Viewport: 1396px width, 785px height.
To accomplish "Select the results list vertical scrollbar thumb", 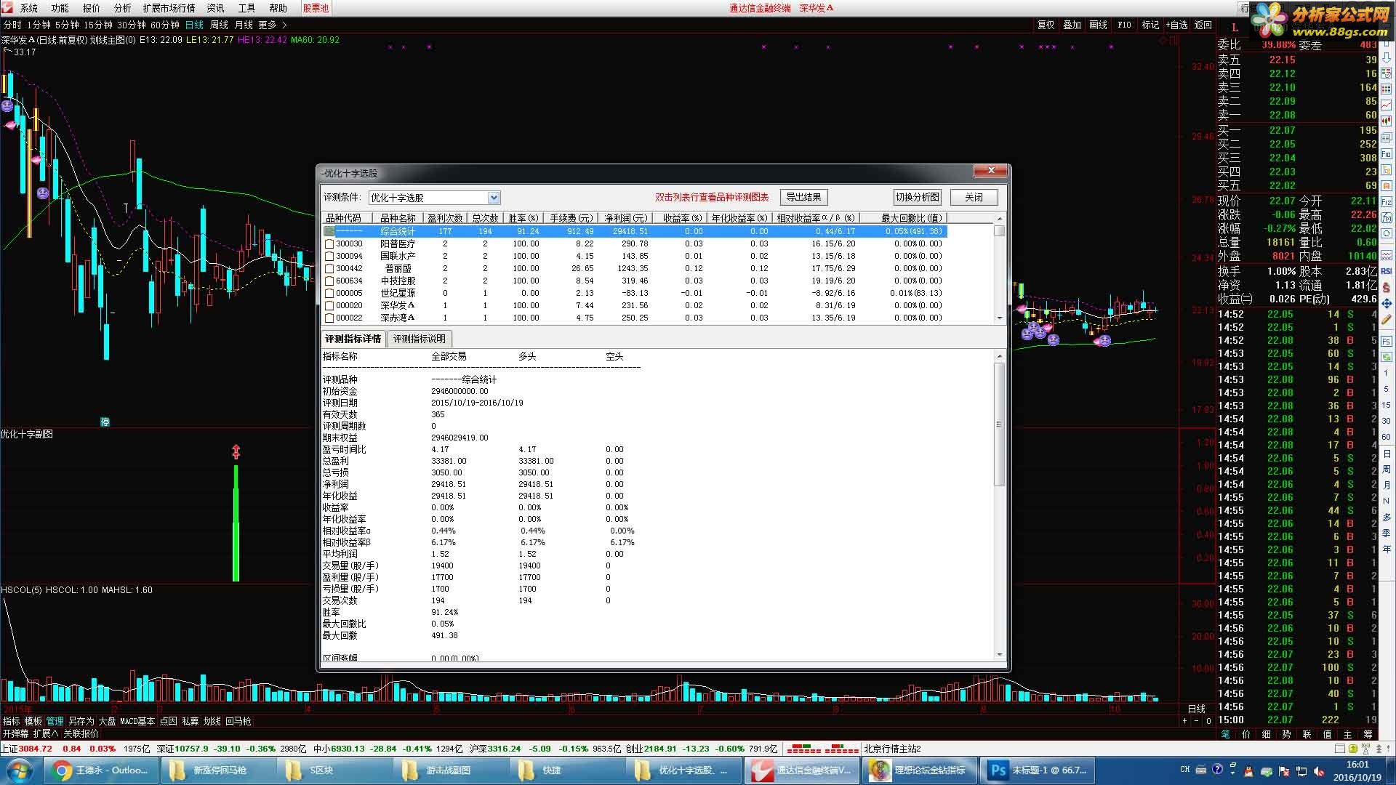I will (1000, 230).
